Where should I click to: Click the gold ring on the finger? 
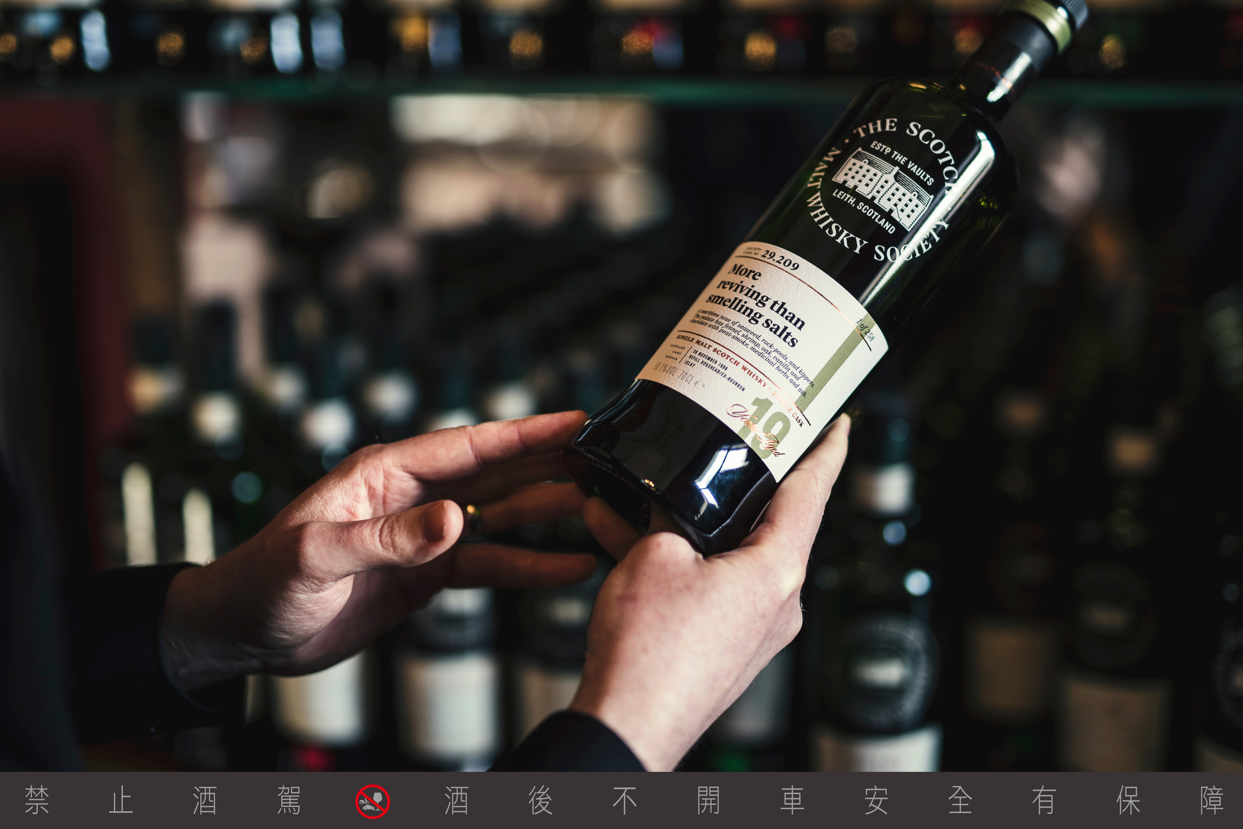473,519
